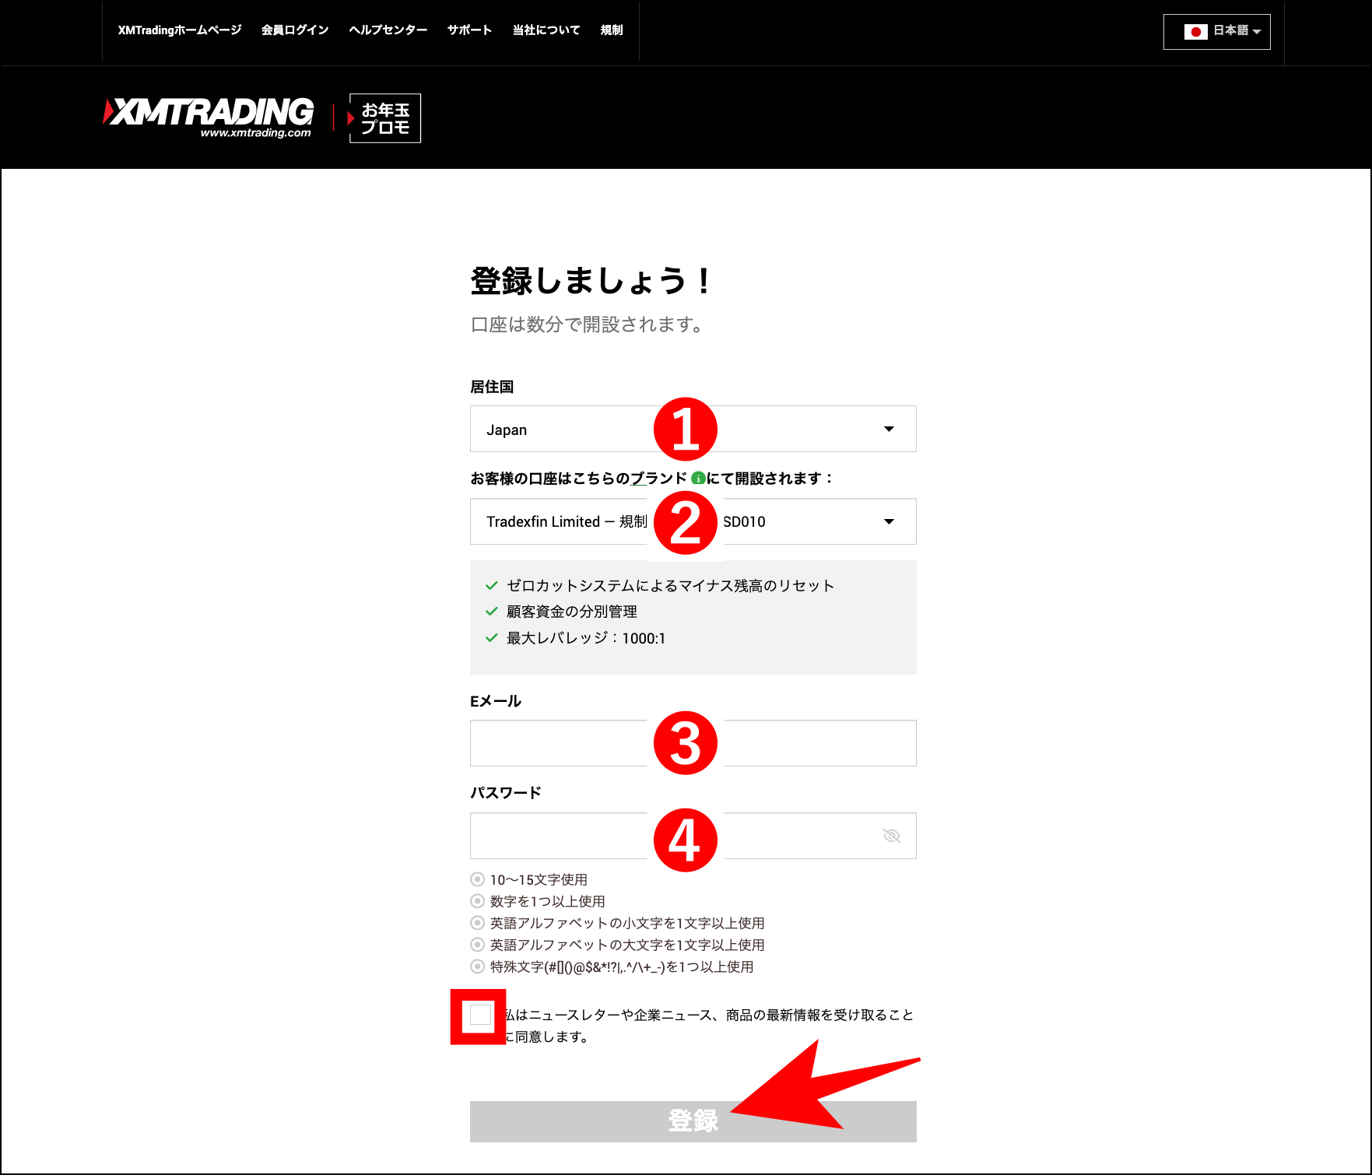Select サポート from the navigation bar
The image size is (1372, 1175).
click(468, 30)
